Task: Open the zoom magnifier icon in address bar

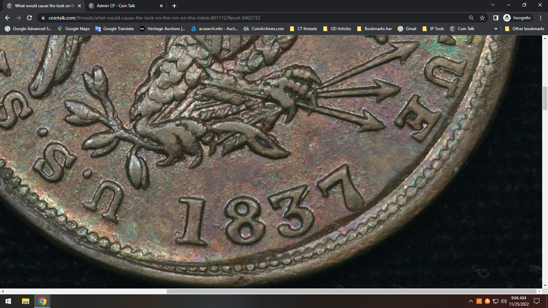Action: coord(471,18)
